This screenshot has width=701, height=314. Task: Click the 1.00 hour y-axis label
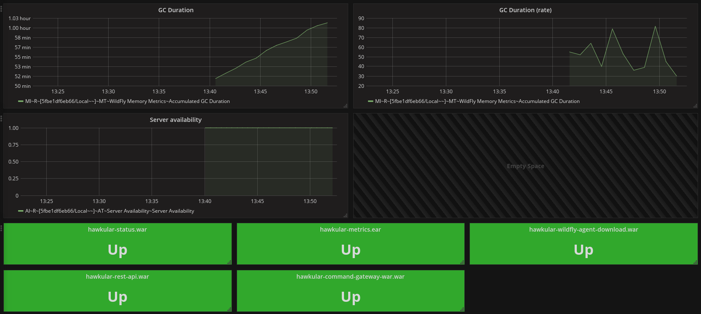click(x=19, y=28)
